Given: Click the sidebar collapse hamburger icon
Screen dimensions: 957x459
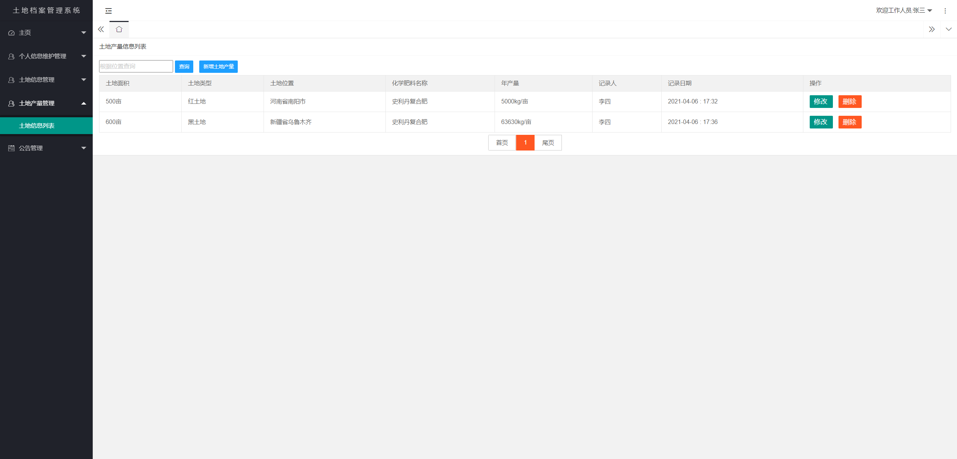Looking at the screenshot, I should [x=108, y=11].
